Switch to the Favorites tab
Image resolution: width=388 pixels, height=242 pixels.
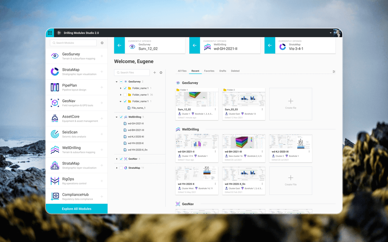209,71
